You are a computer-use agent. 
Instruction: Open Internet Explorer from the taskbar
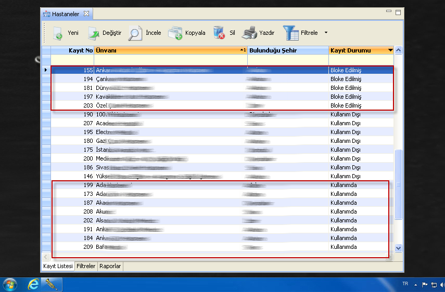coord(34,284)
